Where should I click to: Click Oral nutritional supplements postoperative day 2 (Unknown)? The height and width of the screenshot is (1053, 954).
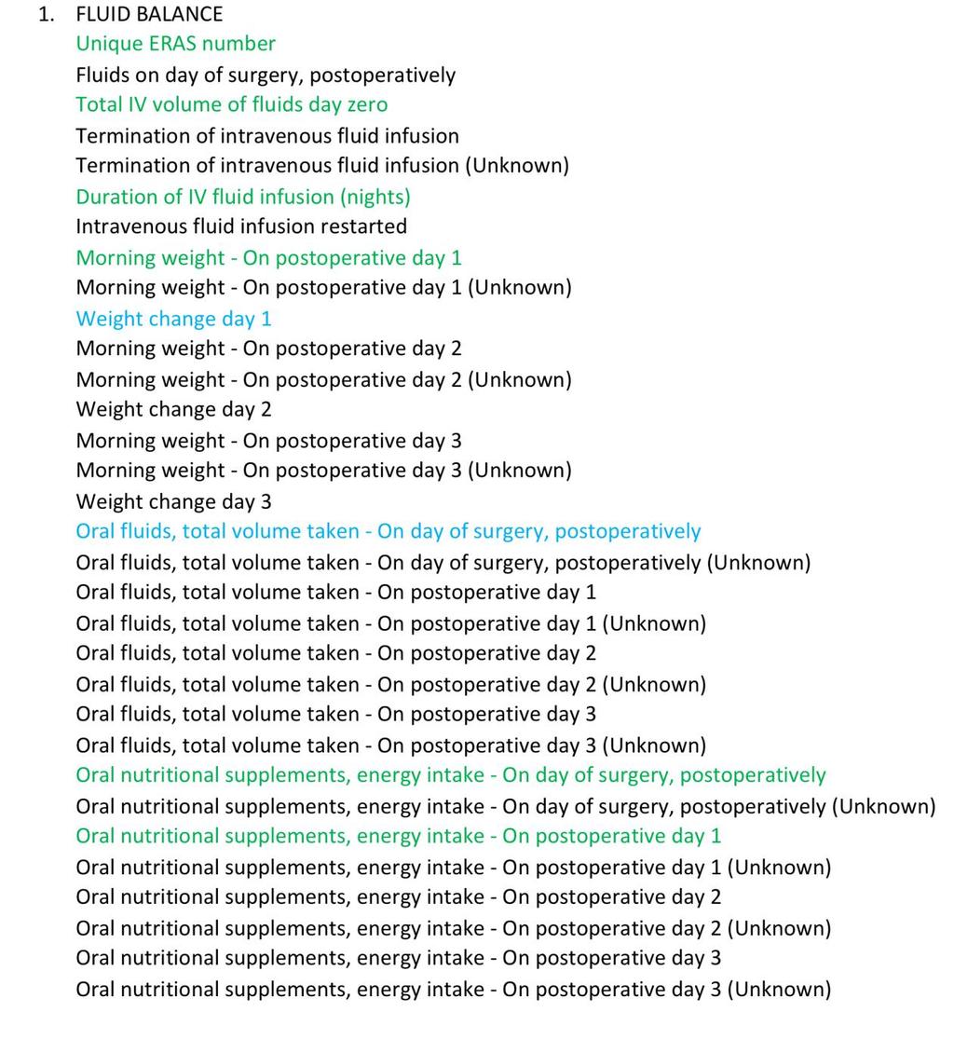tap(453, 929)
